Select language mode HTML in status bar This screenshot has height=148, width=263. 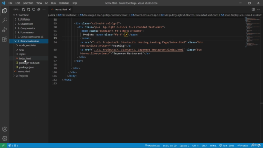coord(213,146)
